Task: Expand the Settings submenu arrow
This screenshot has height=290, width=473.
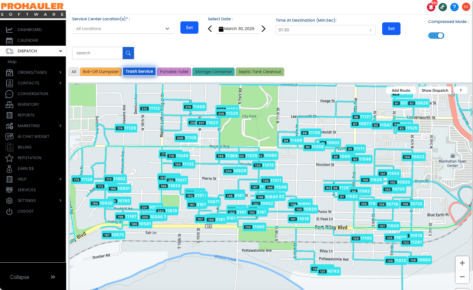Action: coord(60,201)
